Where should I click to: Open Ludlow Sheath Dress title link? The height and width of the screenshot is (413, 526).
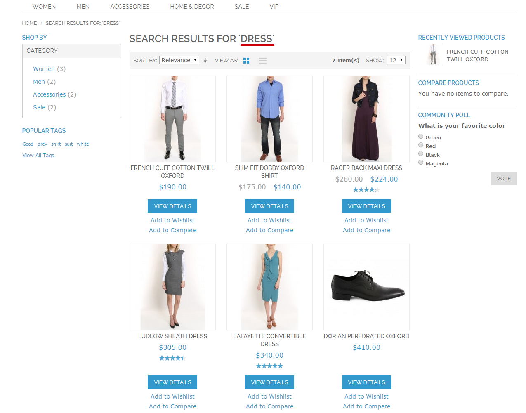point(172,336)
